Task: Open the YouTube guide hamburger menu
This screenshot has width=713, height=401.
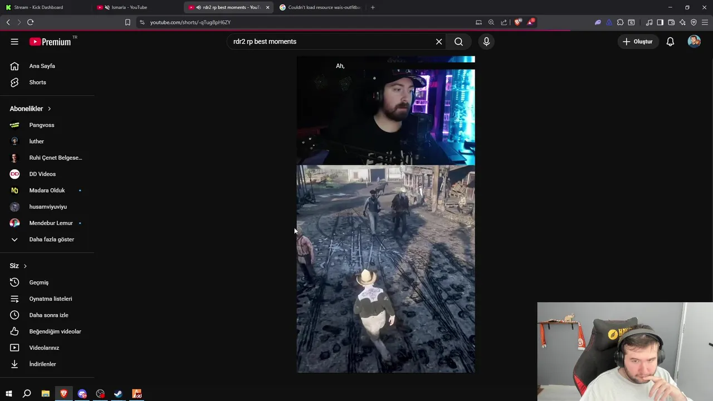Action: 14,42
